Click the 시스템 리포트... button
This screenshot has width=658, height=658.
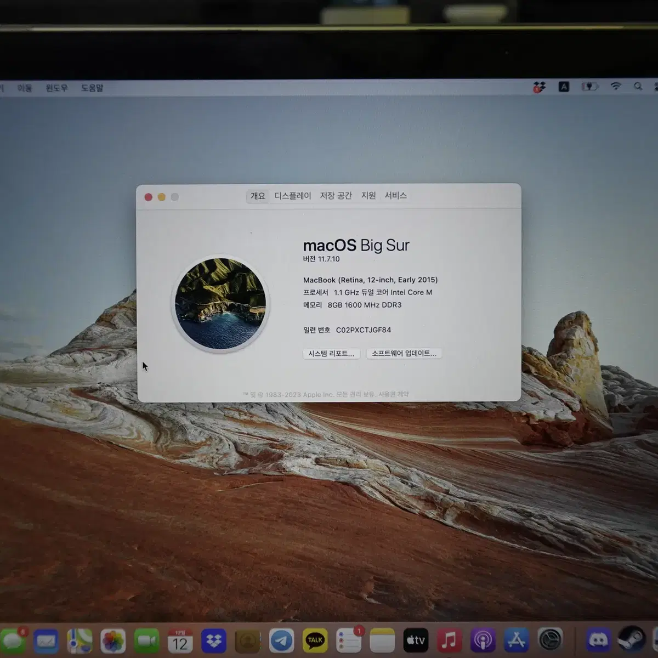(332, 354)
